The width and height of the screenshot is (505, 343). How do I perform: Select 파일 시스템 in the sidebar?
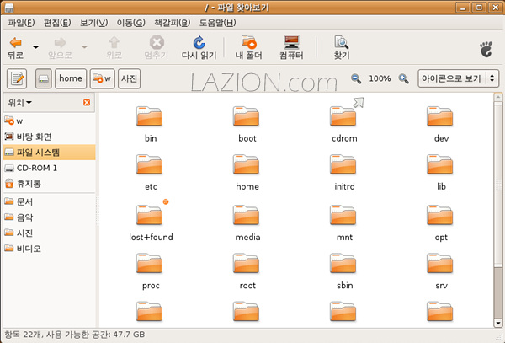click(x=50, y=153)
